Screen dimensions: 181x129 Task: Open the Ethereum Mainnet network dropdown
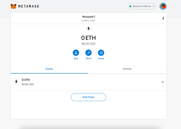[142, 6]
